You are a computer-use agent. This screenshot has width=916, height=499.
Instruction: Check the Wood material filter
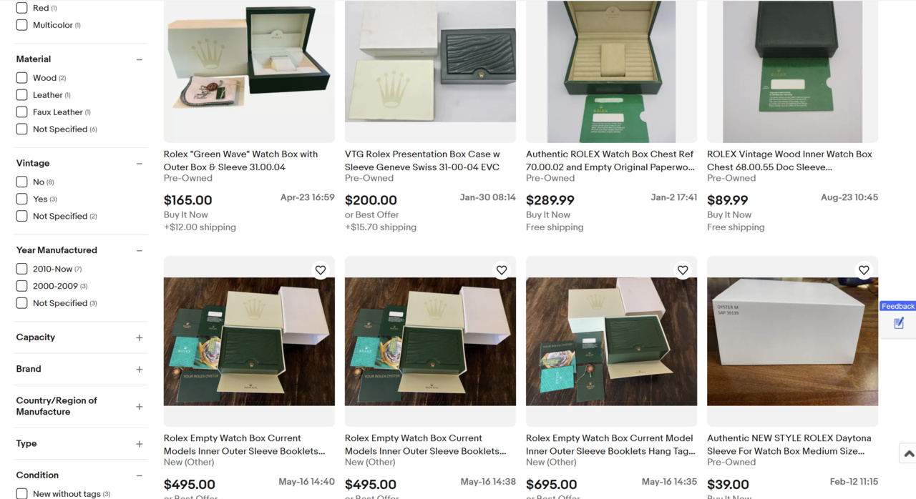tap(21, 78)
